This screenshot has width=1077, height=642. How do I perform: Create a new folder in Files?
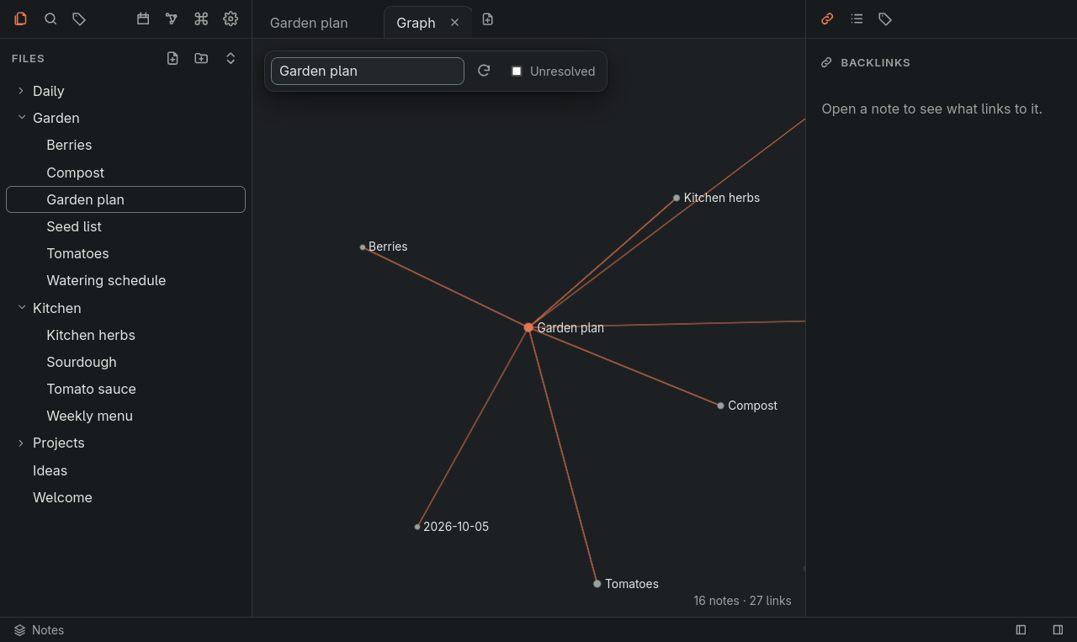coord(201,58)
